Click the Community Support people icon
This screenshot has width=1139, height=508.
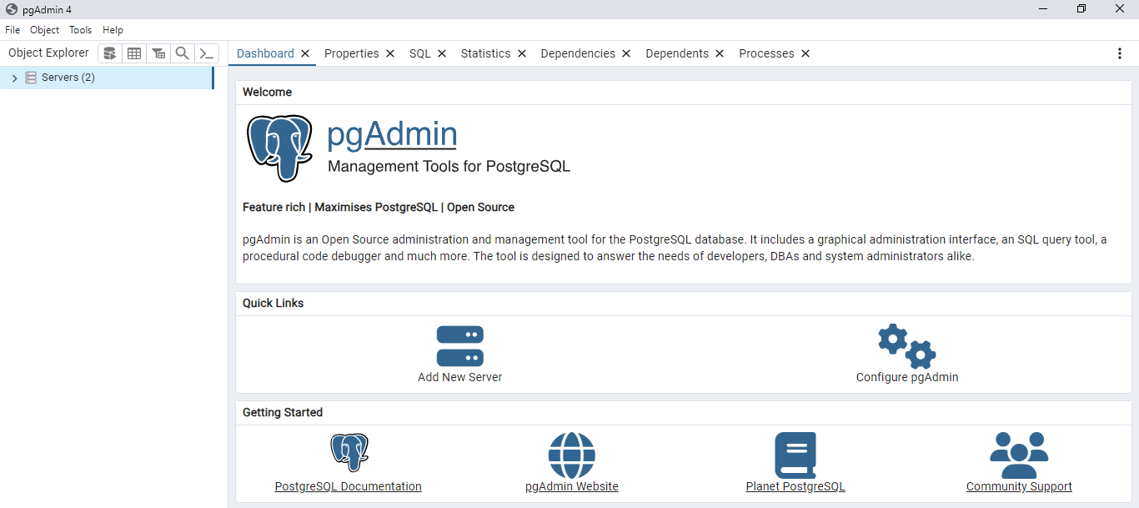point(1019,455)
